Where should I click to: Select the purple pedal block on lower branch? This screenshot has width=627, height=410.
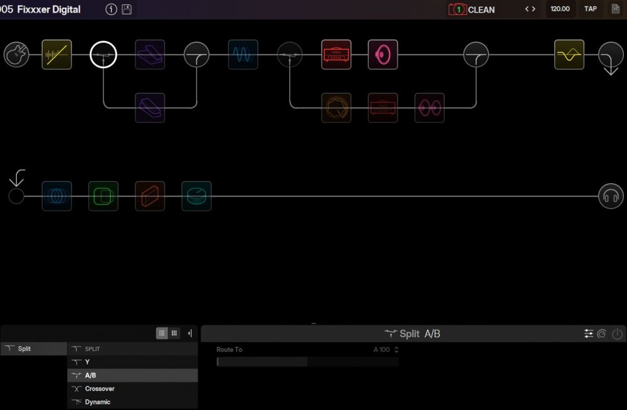pyautogui.click(x=150, y=108)
